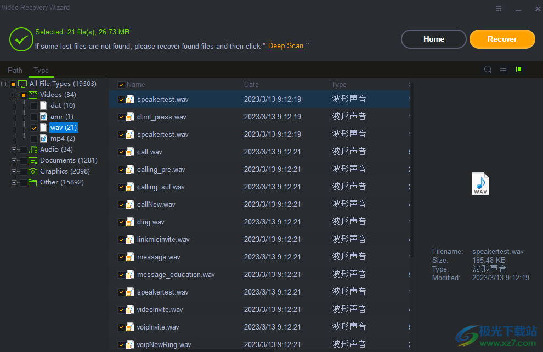Viewport: 543px width, 352px height.
Task: Expand the Other category tree node
Action: pos(14,182)
